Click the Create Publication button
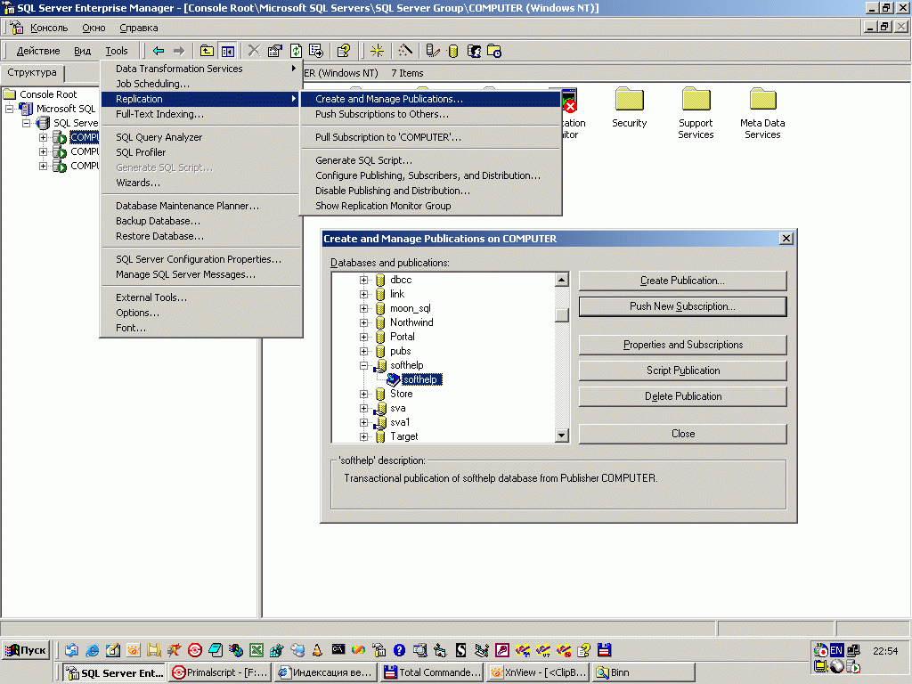912x684 pixels. tap(683, 281)
